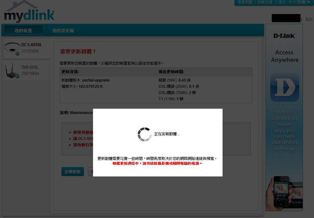Click the D-Link logo in side banner
The height and width of the screenshot is (218, 314).
(x=284, y=36)
